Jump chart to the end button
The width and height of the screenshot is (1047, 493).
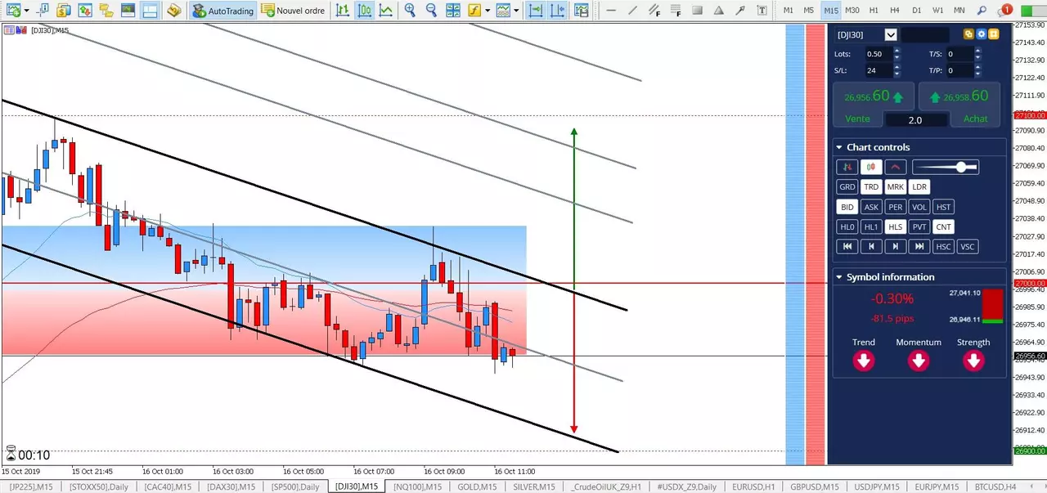tap(919, 246)
